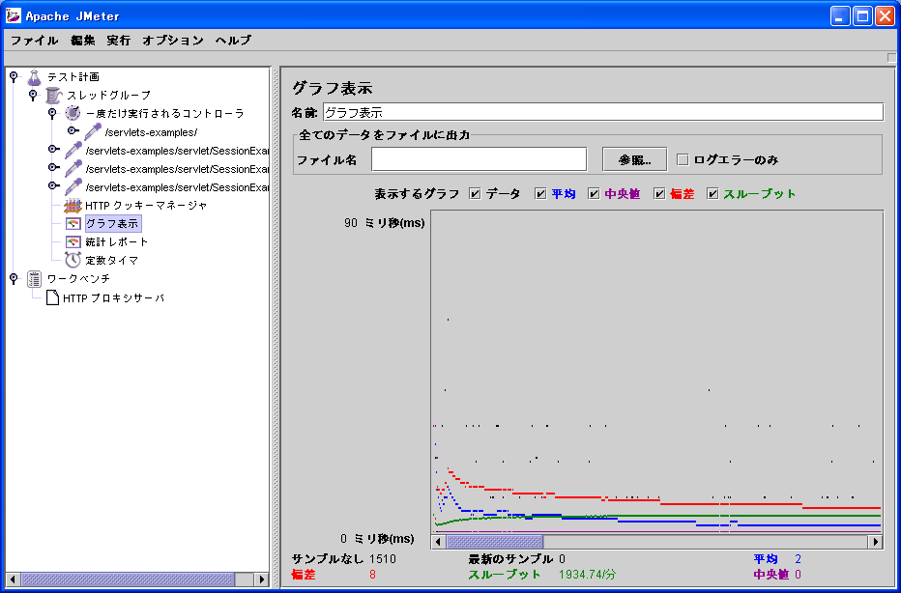Viewport: 901px width, 593px height.
Task: Select the スレッドグループ spool icon
Action: pos(53,95)
